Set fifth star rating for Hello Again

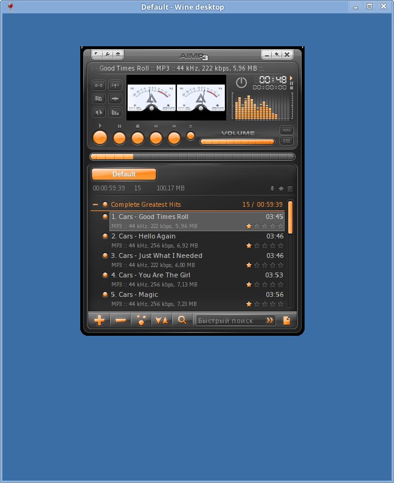coord(280,246)
